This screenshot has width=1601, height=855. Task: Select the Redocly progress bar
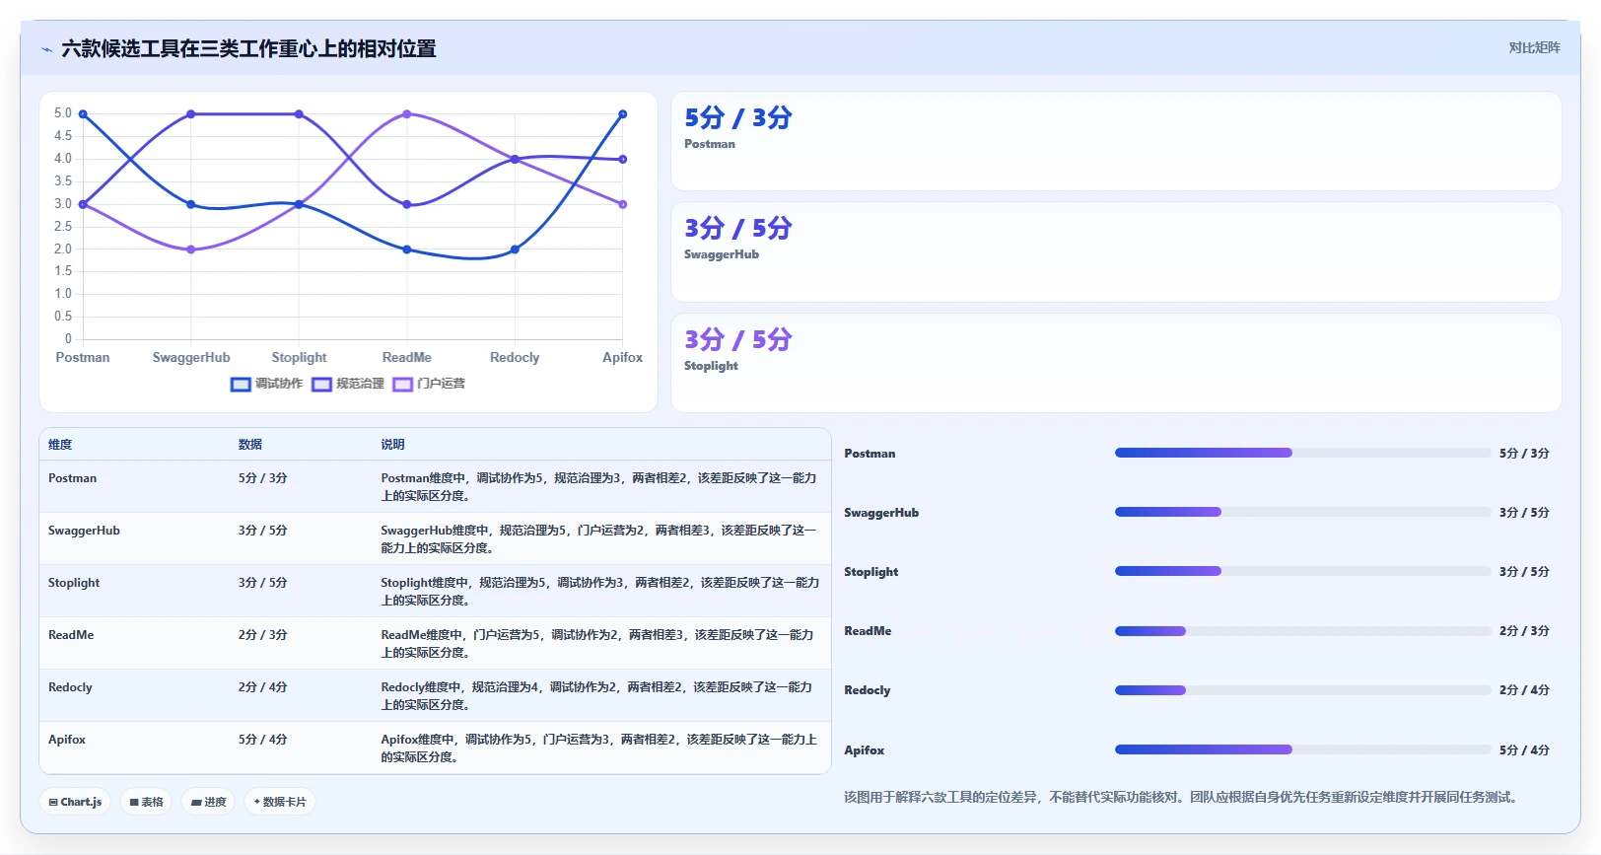(1302, 690)
